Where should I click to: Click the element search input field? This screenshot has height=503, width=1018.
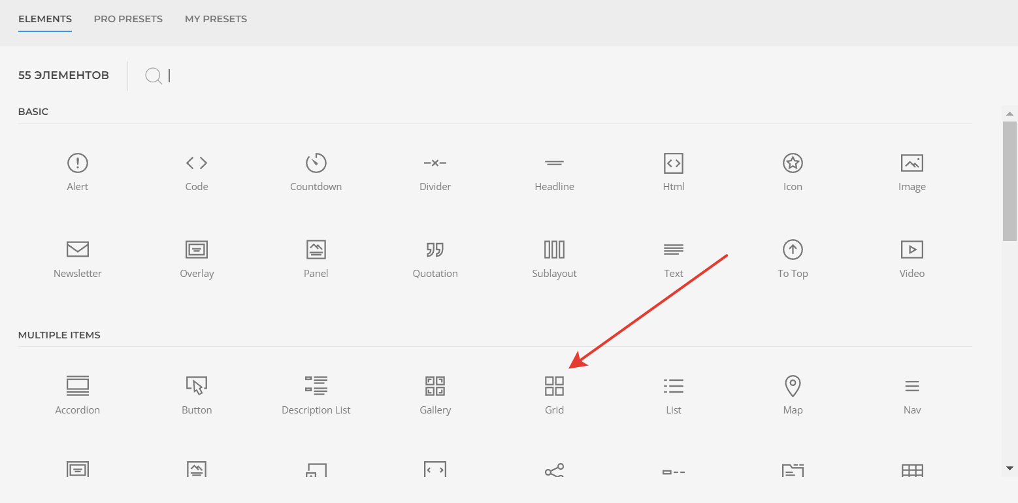coord(457,76)
